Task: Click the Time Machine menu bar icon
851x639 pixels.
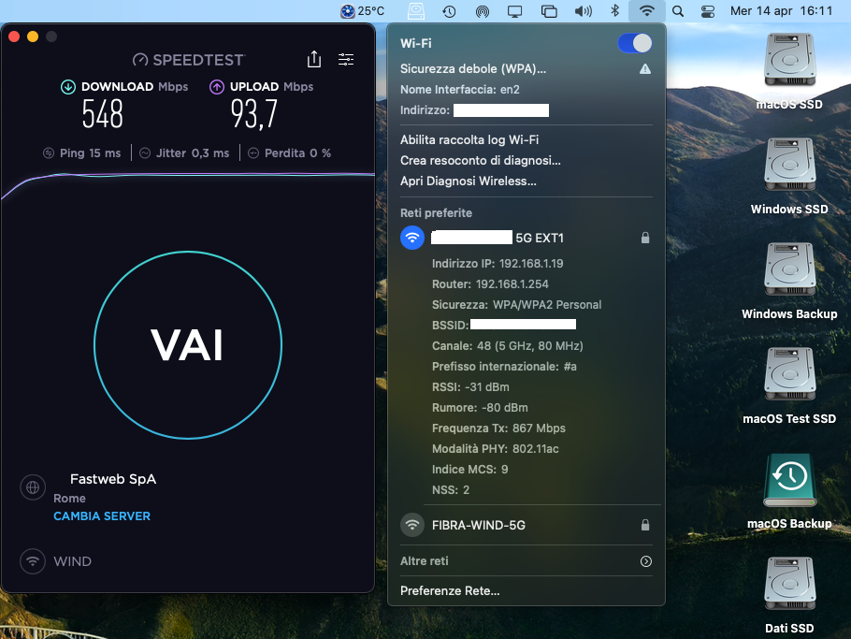Action: point(449,11)
